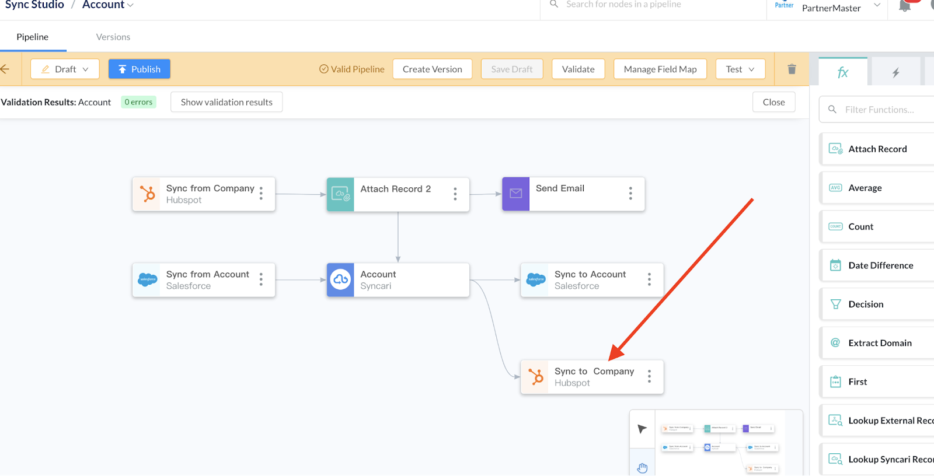
Task: Click the search magnifier icon in the top bar
Action: click(x=554, y=4)
